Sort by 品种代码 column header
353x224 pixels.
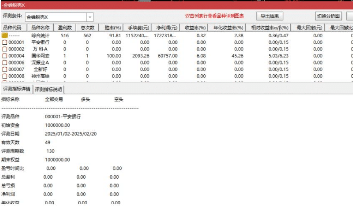(14, 27)
